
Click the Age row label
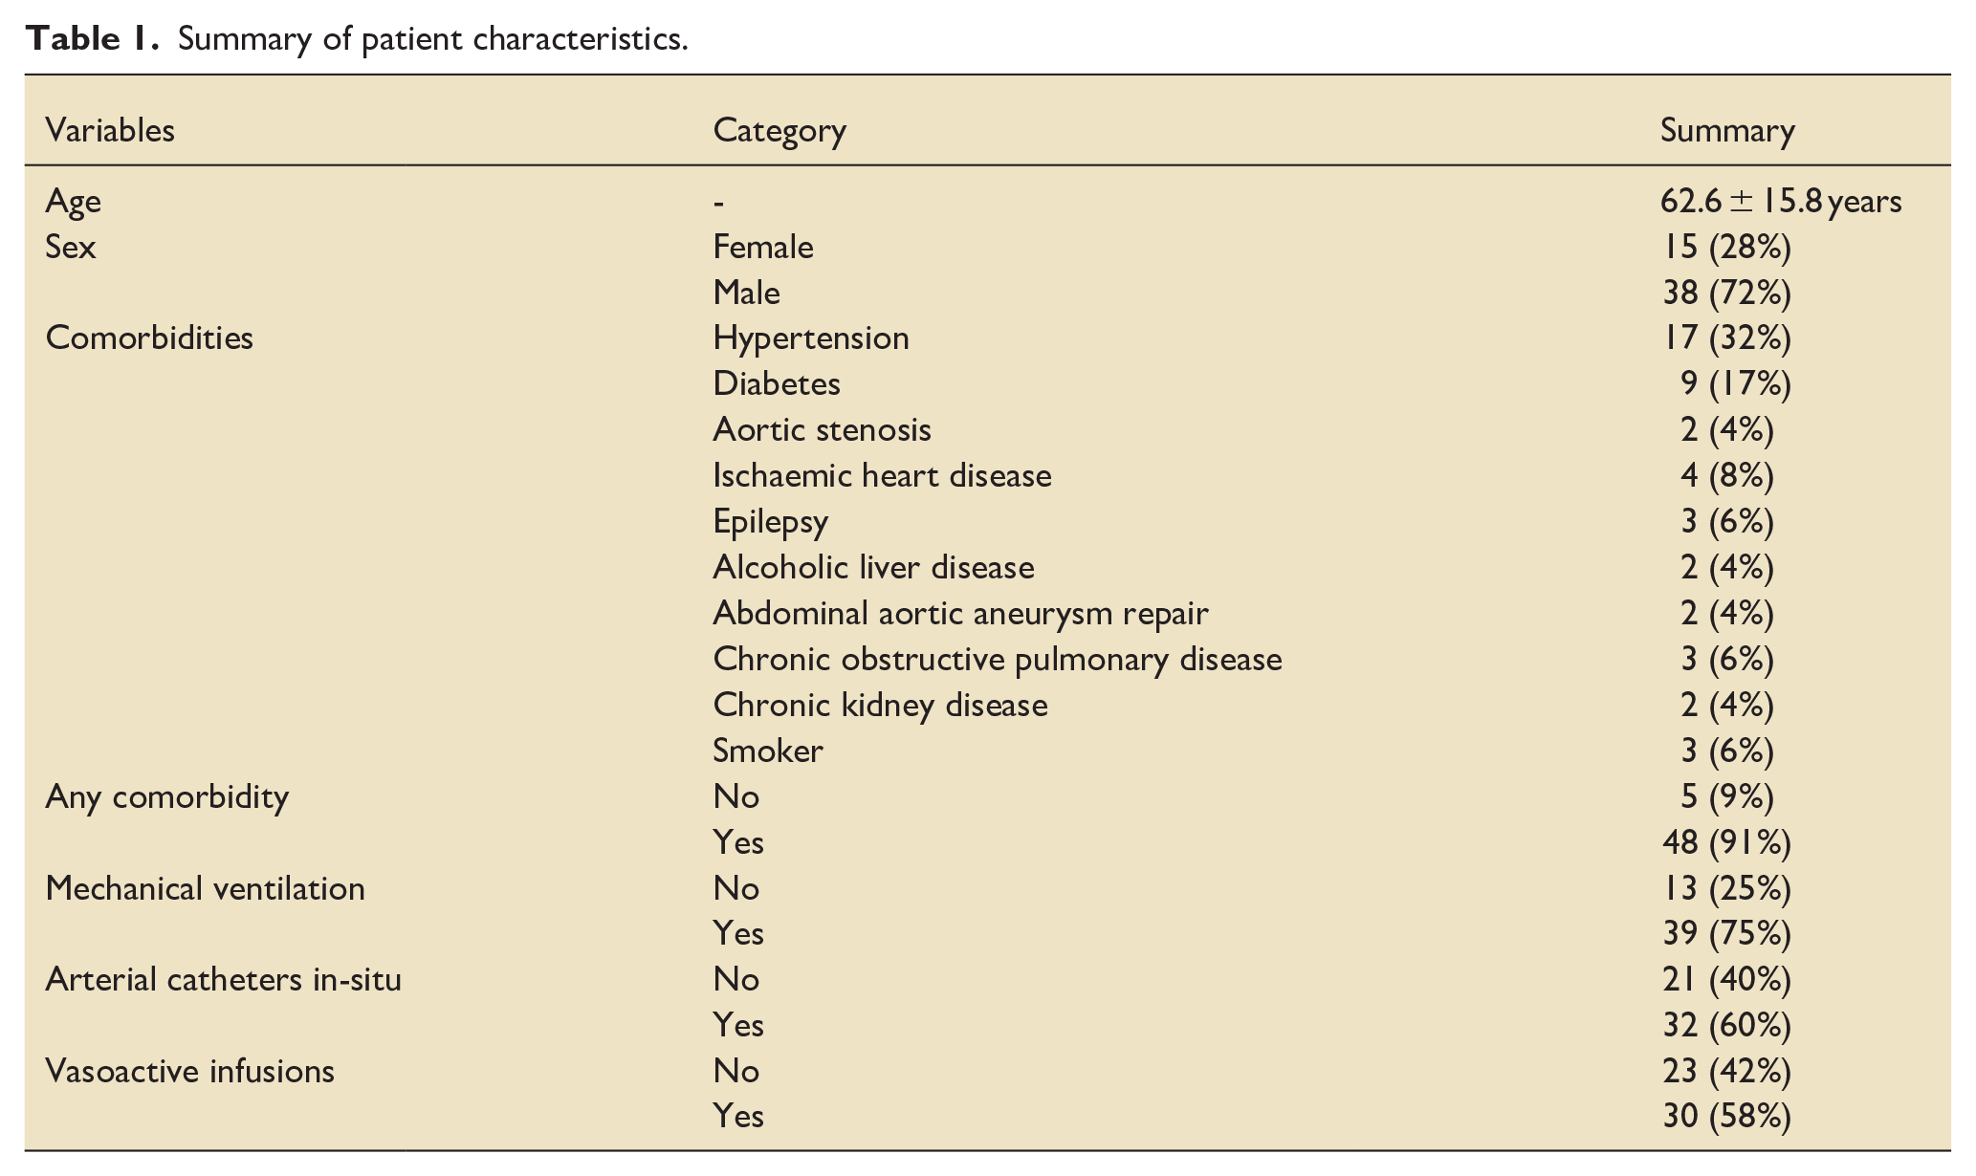tap(73, 202)
